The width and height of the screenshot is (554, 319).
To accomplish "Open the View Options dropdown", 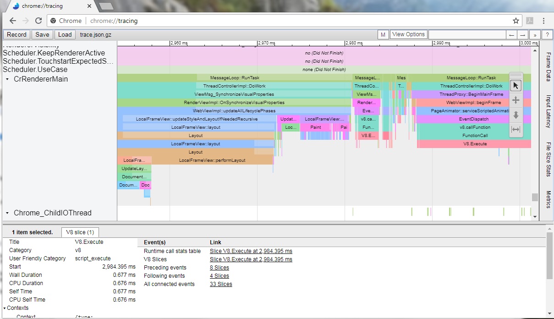I will (x=408, y=34).
